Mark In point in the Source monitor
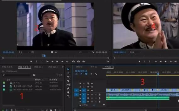 [x=36, y=62]
